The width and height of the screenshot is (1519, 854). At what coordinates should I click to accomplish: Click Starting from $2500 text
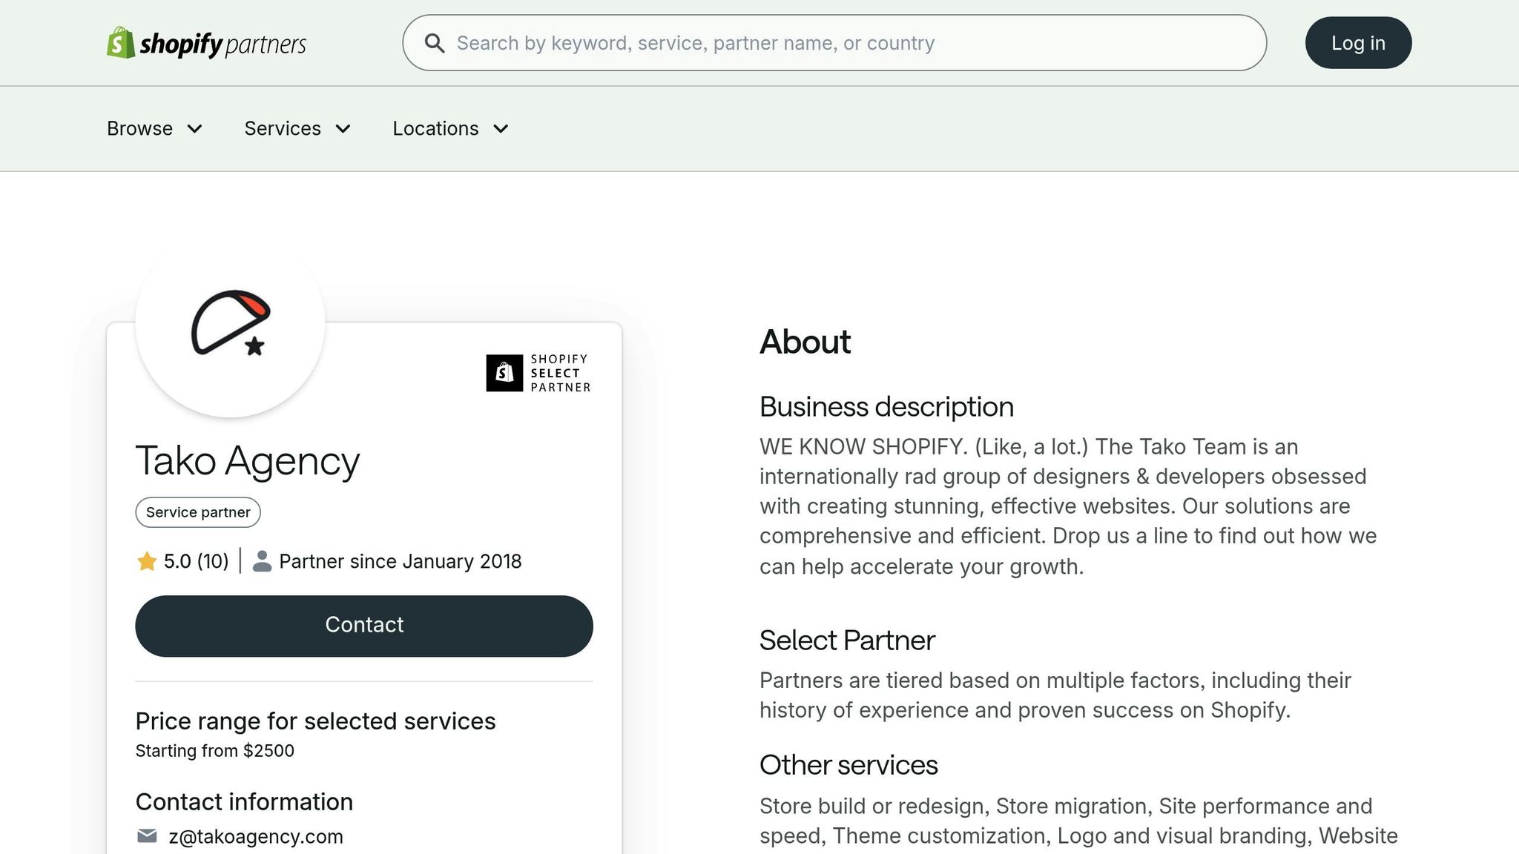pyautogui.click(x=215, y=751)
